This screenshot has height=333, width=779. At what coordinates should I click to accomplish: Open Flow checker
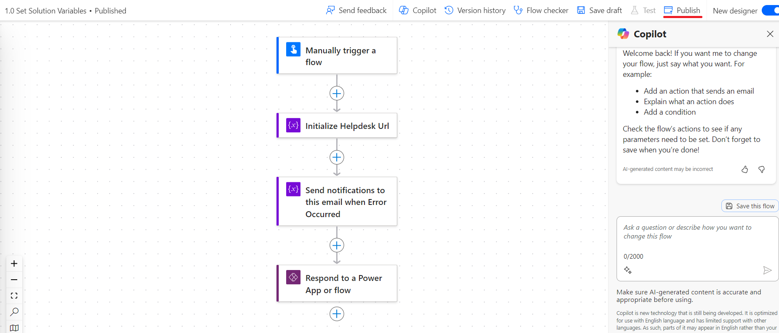pyautogui.click(x=541, y=10)
